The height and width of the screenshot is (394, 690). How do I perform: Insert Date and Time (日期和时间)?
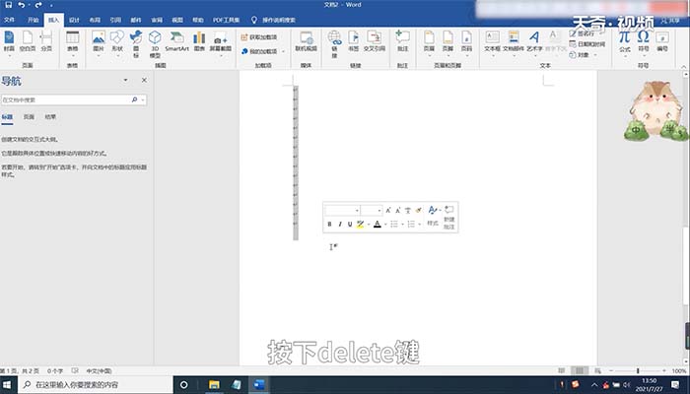point(587,44)
